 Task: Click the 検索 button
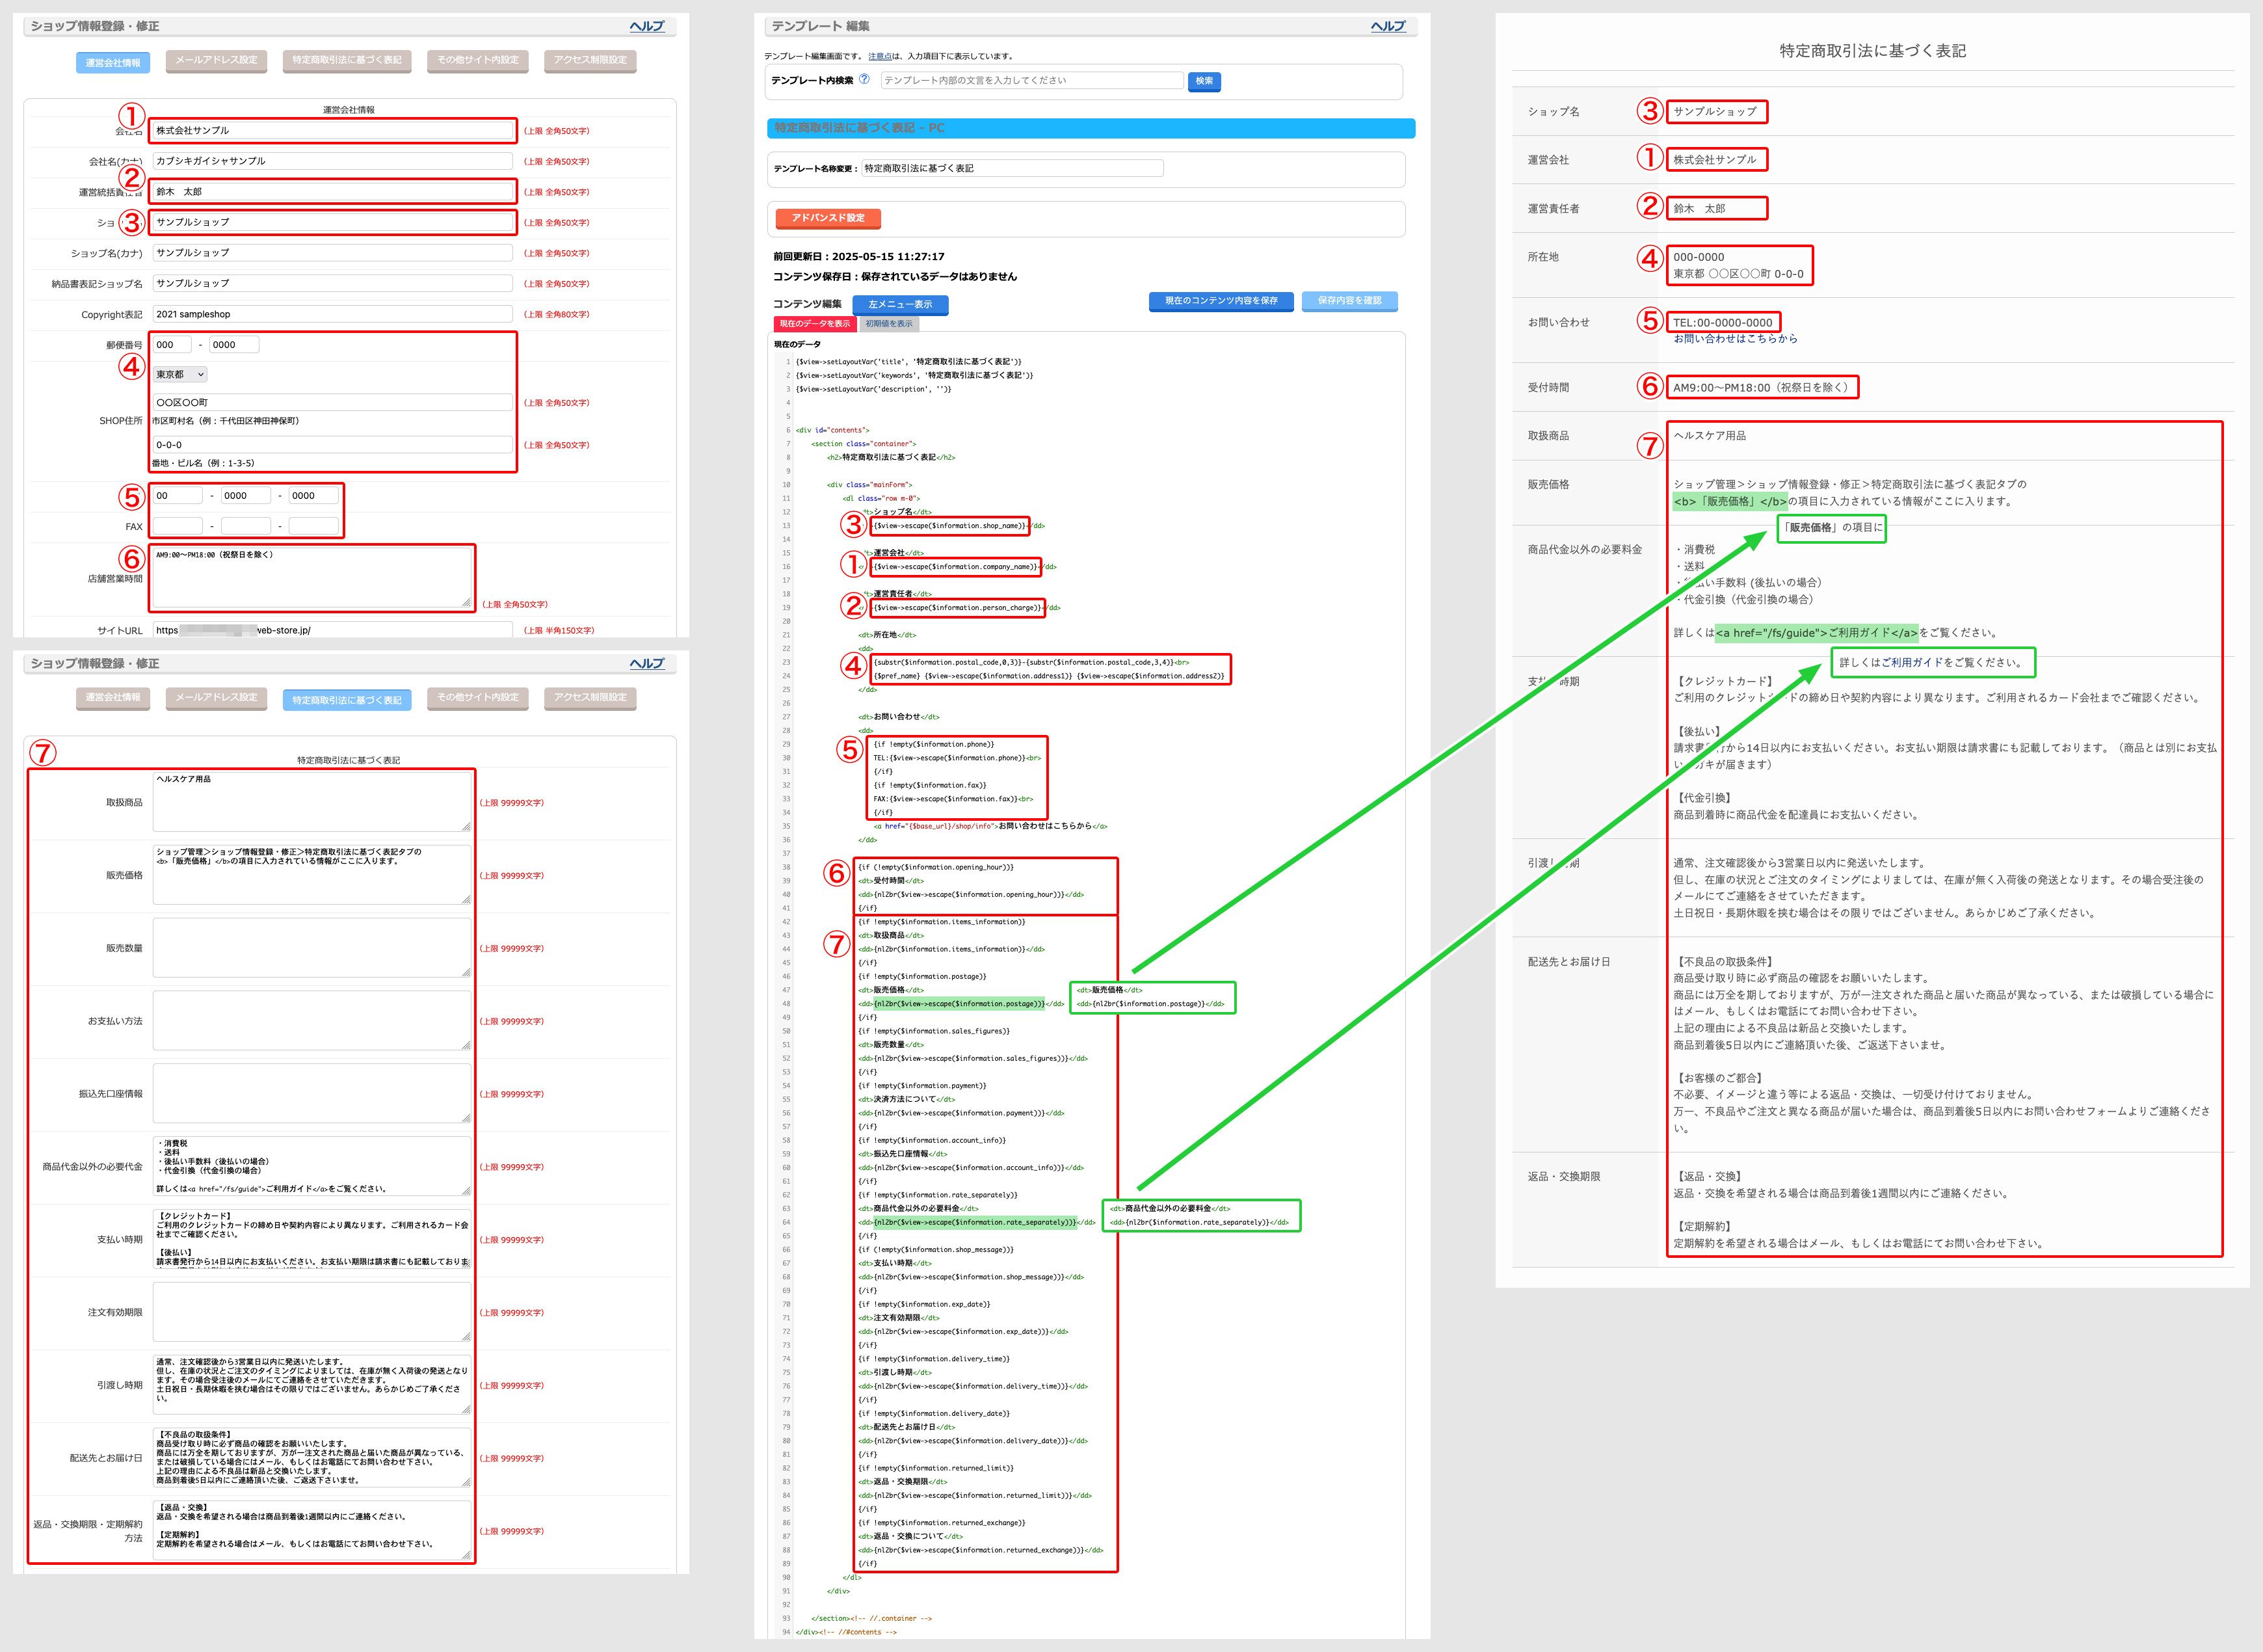tap(1204, 81)
